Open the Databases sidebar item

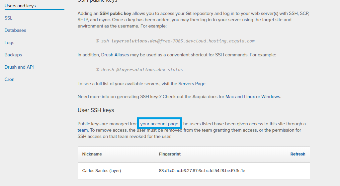point(15,30)
